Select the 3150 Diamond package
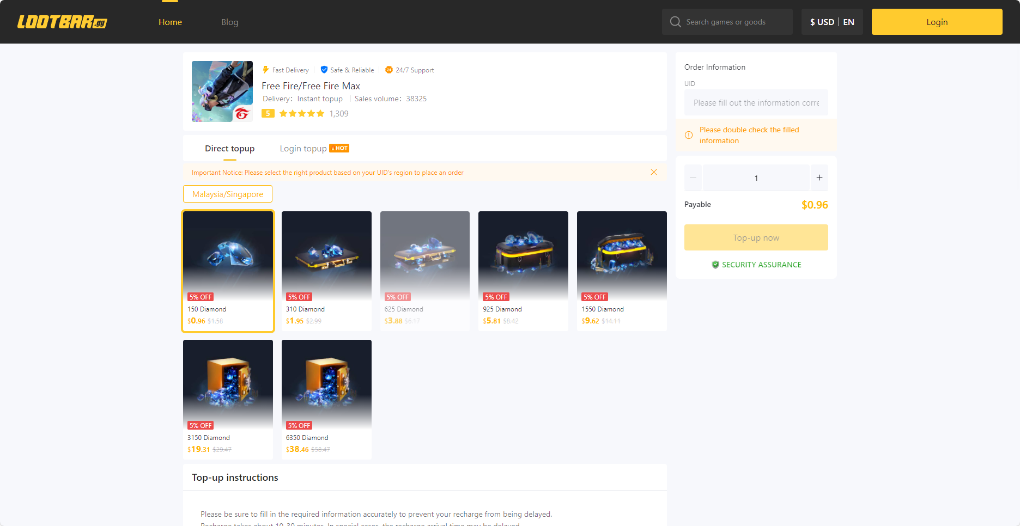The image size is (1020, 526). click(228, 399)
